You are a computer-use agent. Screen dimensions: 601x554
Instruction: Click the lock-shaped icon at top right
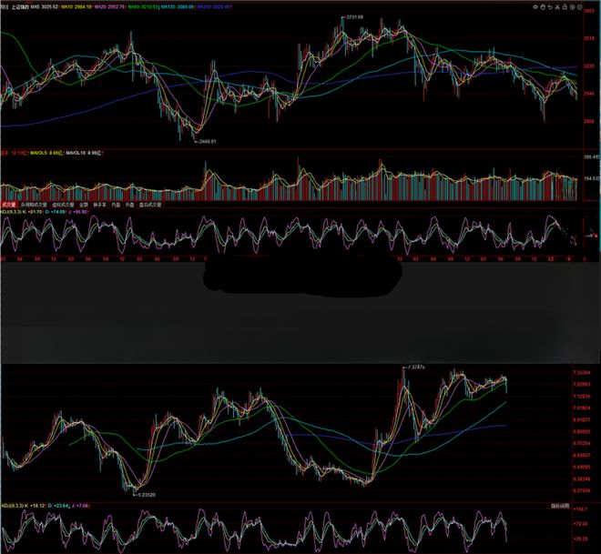(x=565, y=7)
